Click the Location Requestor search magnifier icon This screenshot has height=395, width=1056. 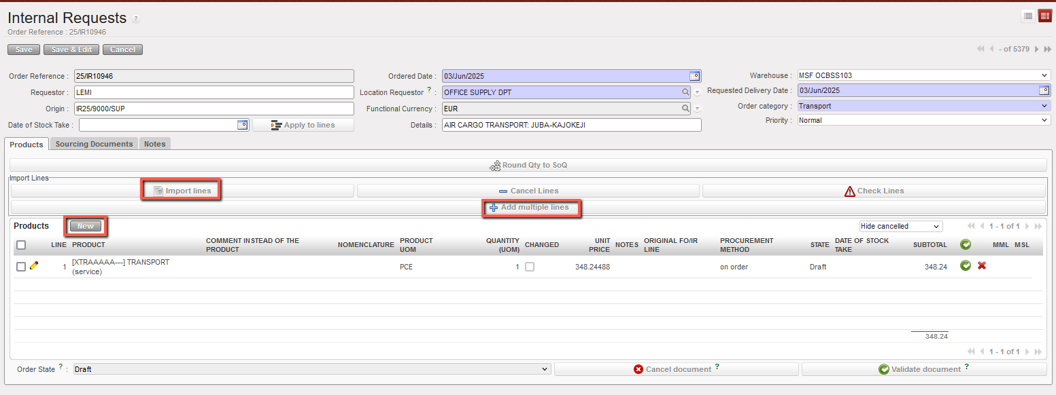[x=686, y=92]
